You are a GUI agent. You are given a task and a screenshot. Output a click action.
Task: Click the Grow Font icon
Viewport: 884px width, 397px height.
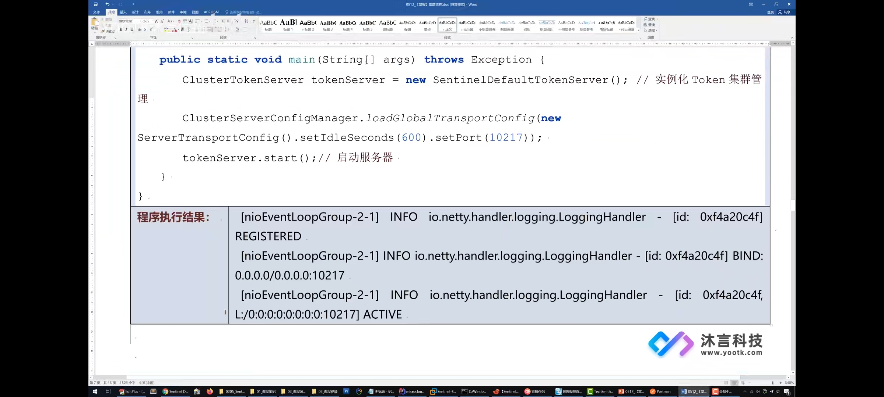[x=157, y=21]
